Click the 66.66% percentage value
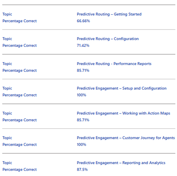 point(83,21)
